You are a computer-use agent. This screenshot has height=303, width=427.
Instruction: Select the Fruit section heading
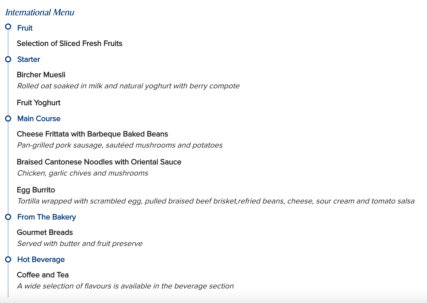point(25,28)
